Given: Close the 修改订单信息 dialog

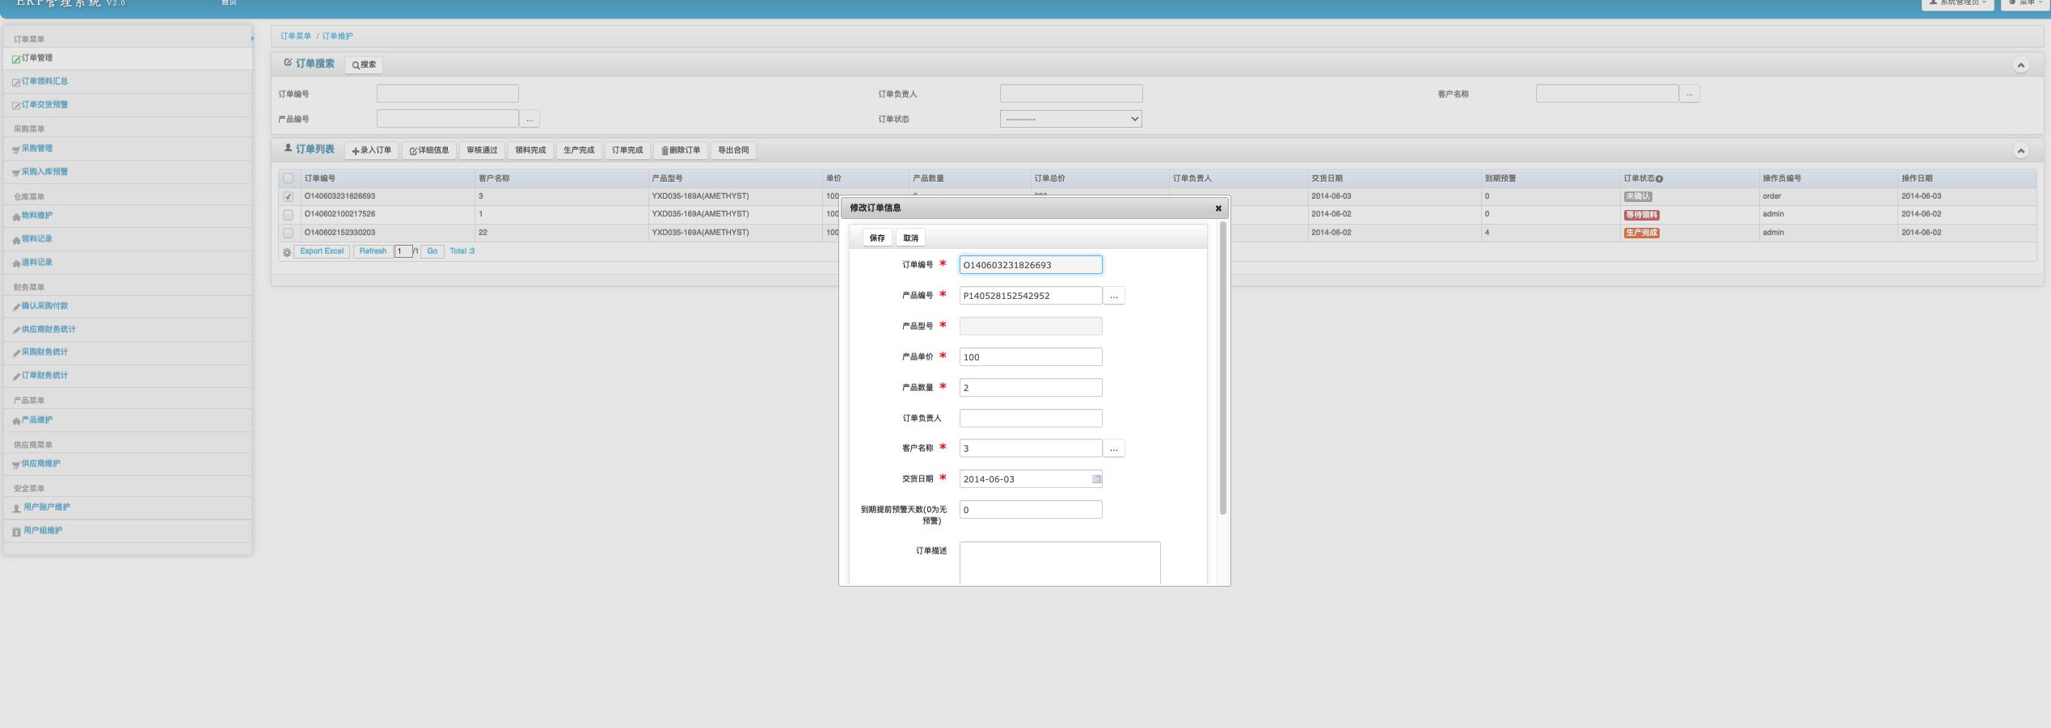Looking at the screenshot, I should 1218,208.
